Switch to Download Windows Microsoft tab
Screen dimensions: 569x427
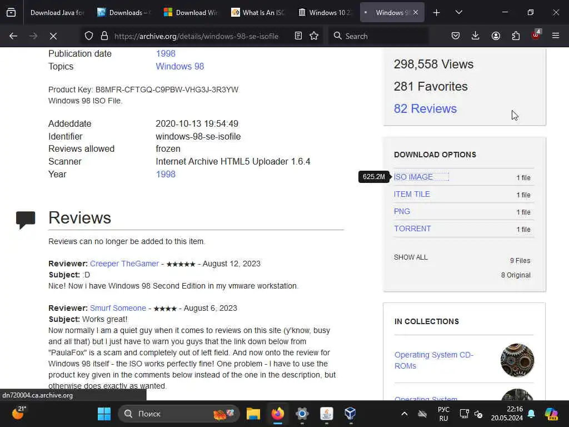pyautogui.click(x=192, y=13)
